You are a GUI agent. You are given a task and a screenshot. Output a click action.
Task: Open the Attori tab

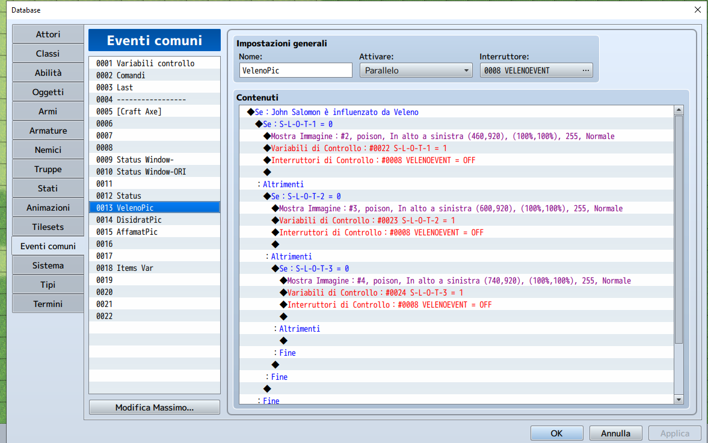(48, 34)
